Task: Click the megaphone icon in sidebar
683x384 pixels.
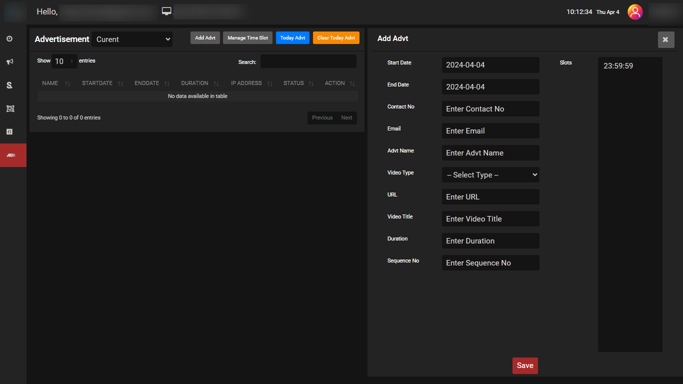Action: 9,62
